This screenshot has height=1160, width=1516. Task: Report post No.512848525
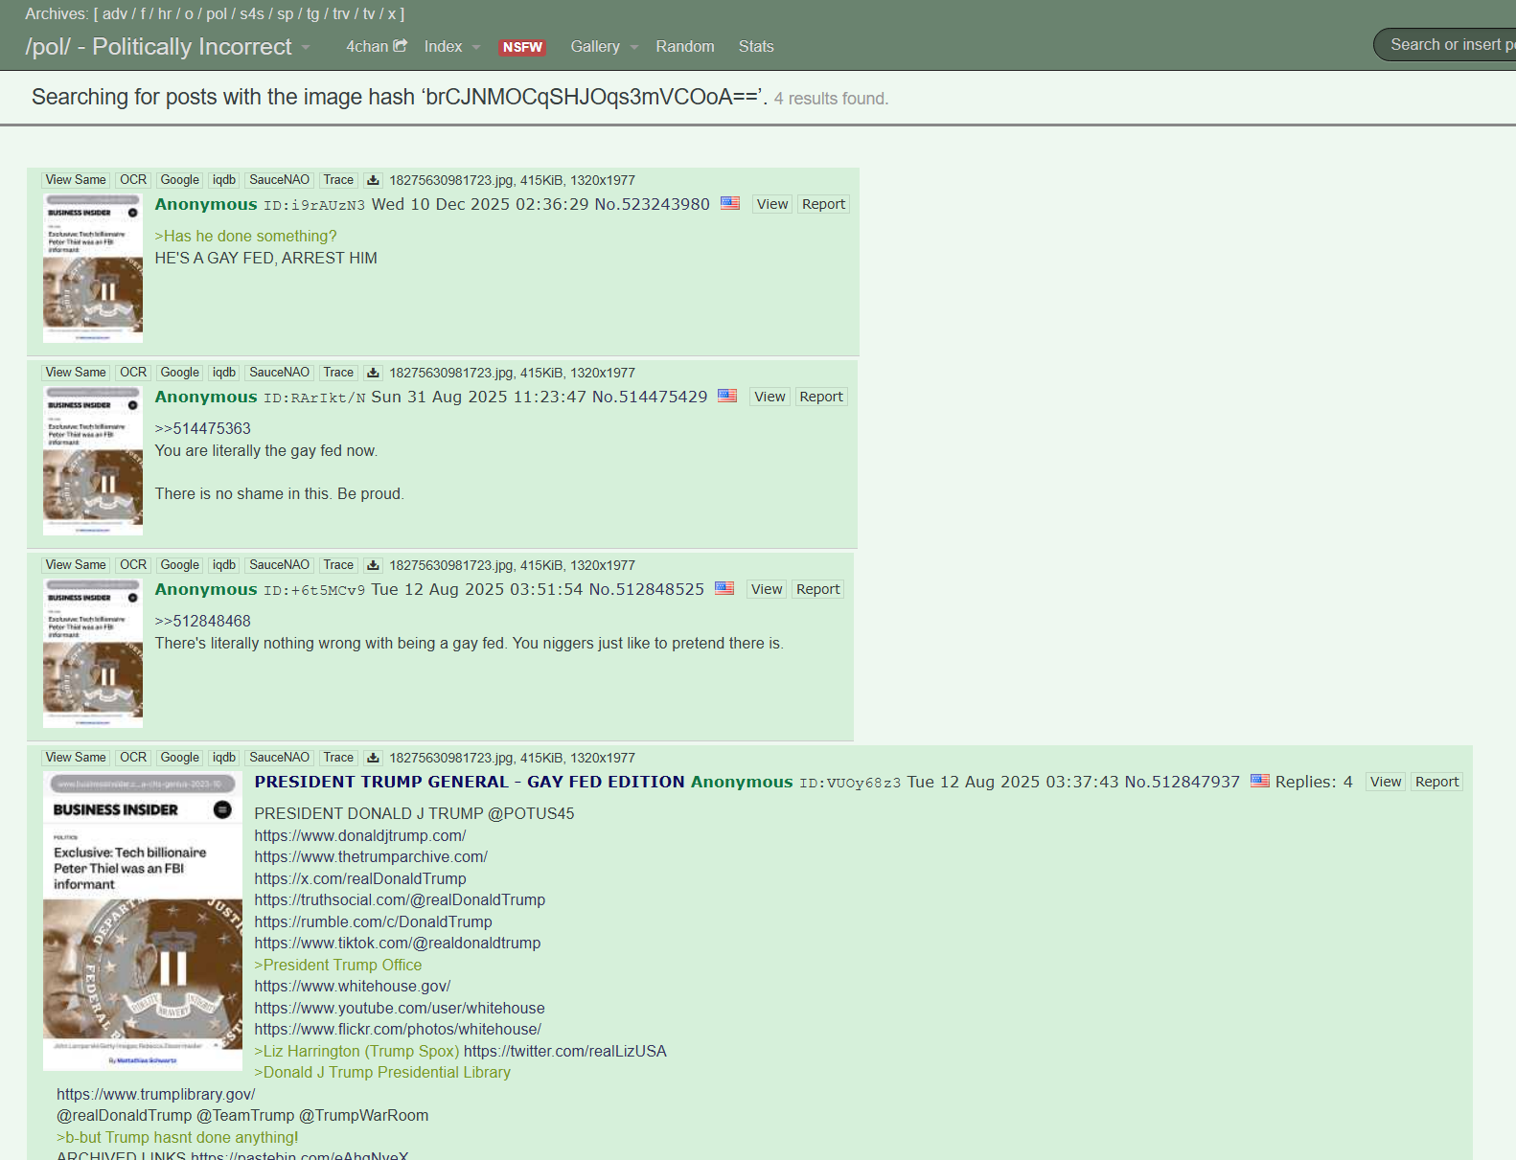pos(818,589)
